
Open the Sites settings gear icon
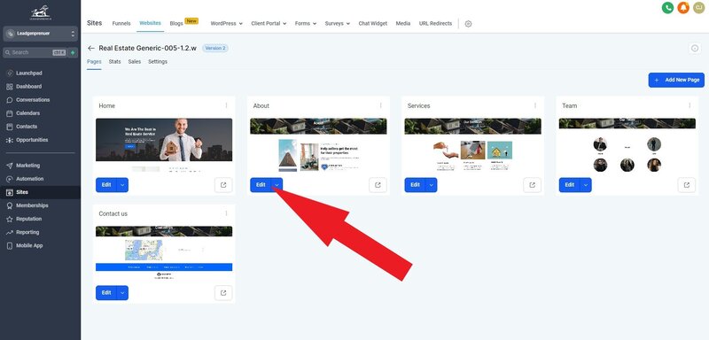click(468, 24)
